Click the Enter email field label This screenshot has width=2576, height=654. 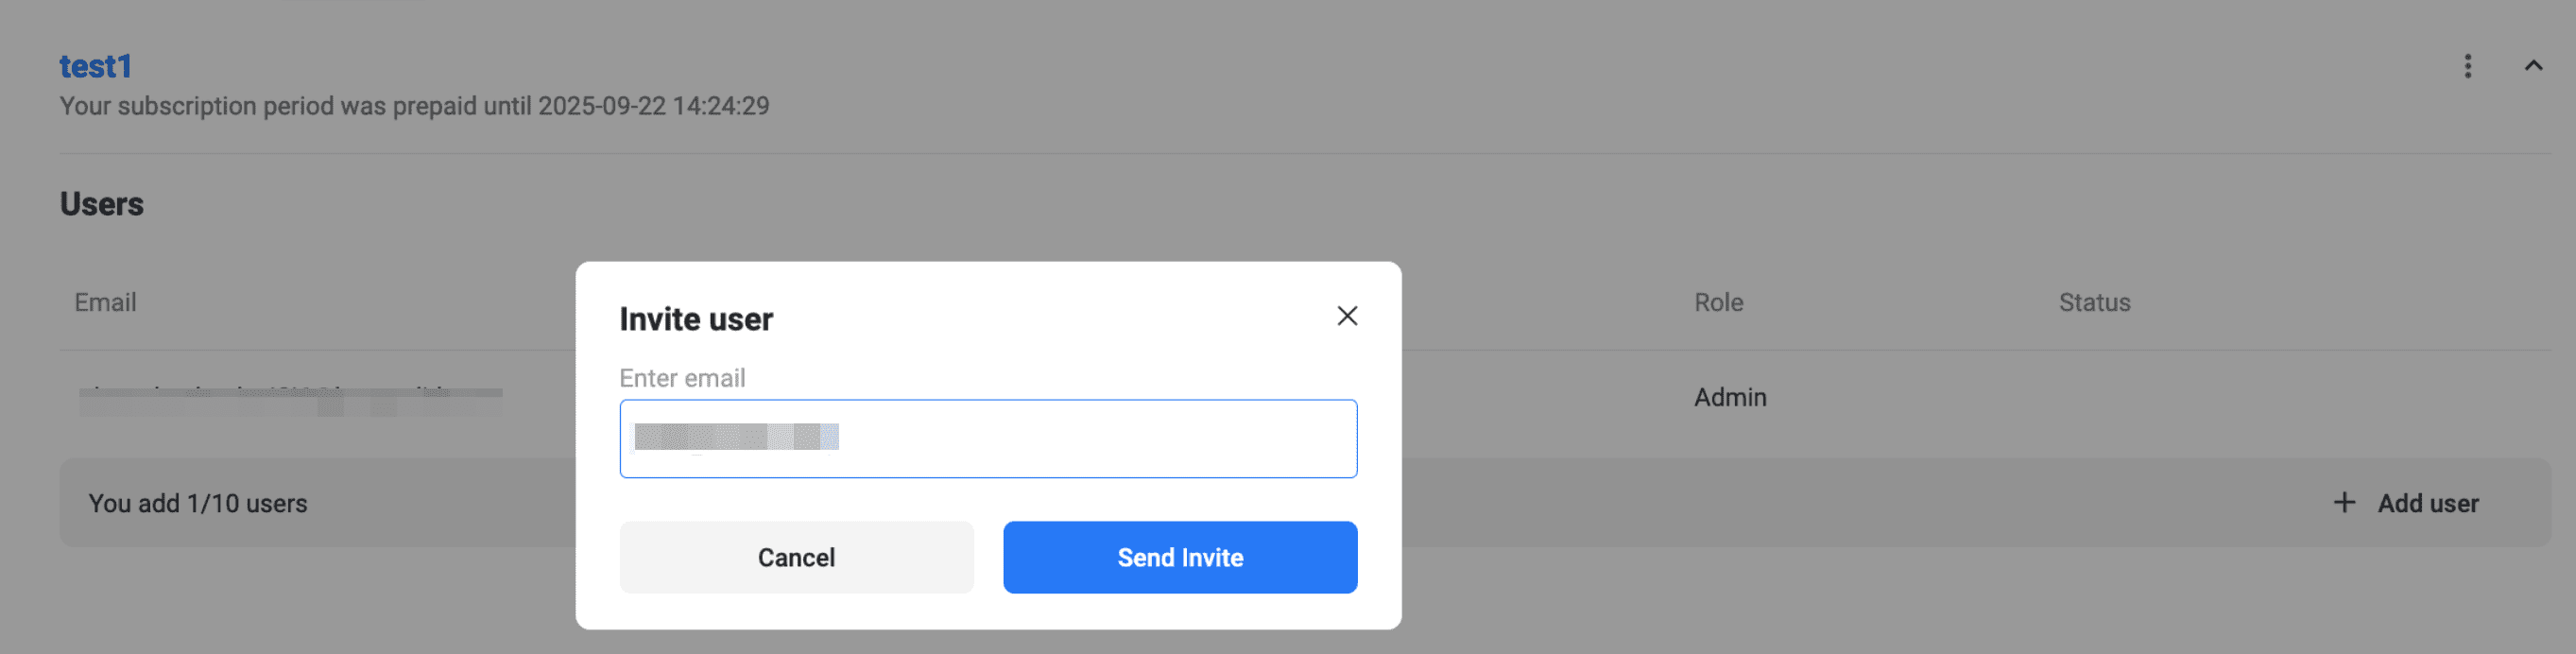[681, 378]
